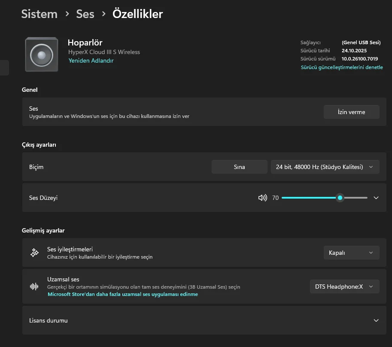This screenshot has width=392, height=347.
Task: Click Yeniden Adlandır to rename the device
Action: tap(91, 60)
